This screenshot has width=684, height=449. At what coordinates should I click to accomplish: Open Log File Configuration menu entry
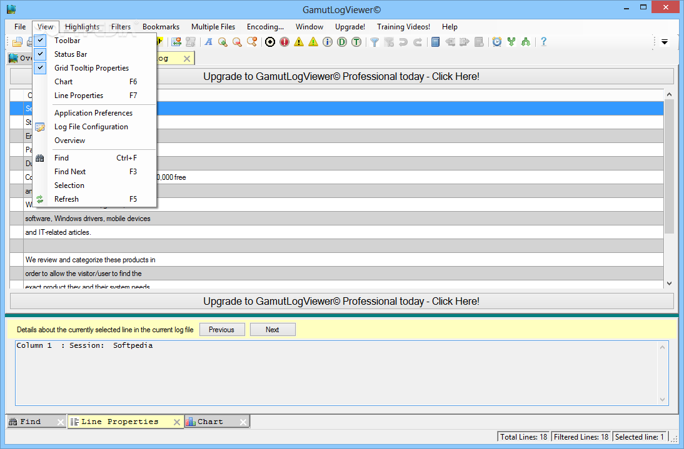pos(94,127)
